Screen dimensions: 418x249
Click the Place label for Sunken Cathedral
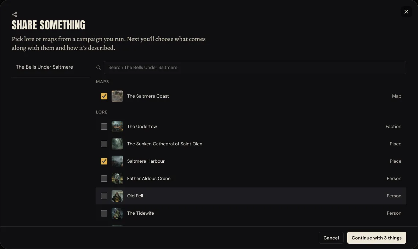395,144
